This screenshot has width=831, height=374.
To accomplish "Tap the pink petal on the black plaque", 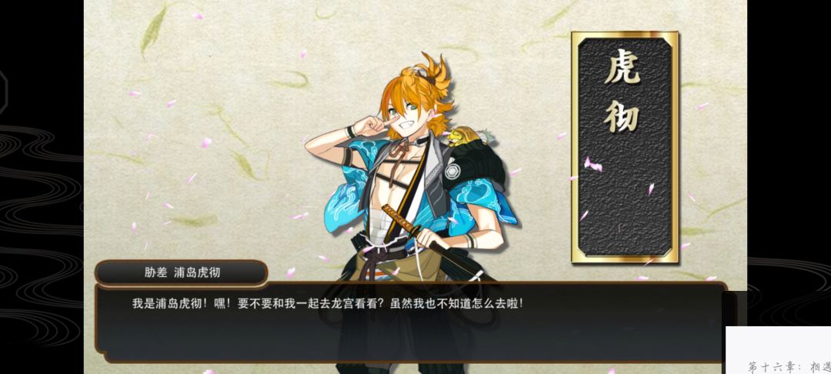I will point(592,165).
